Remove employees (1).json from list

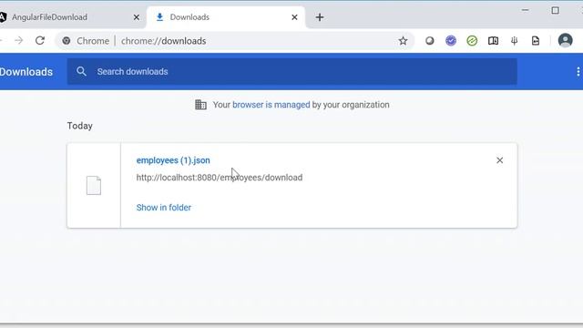[499, 160]
